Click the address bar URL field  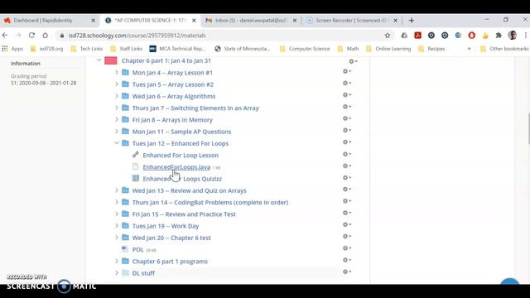tap(219, 35)
